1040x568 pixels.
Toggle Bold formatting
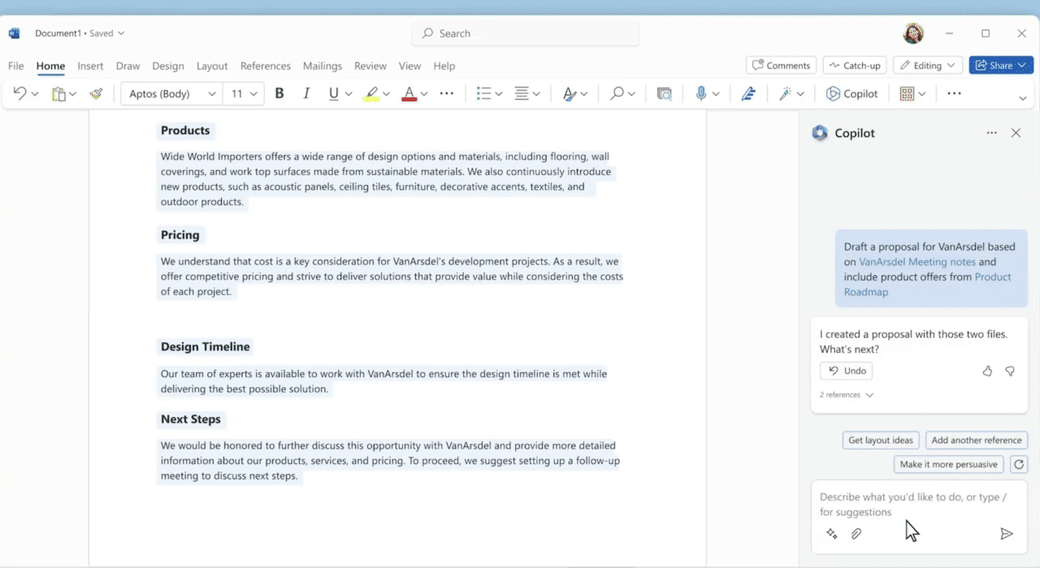[279, 93]
